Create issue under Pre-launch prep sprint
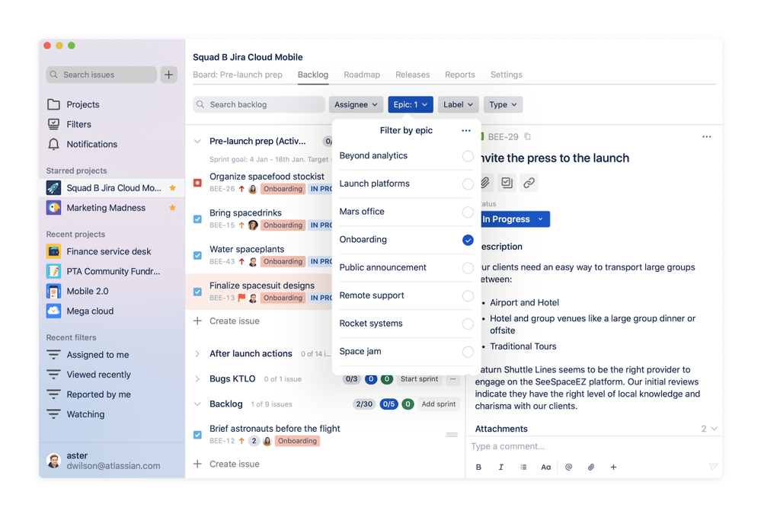The height and width of the screenshot is (517, 761). 227,321
